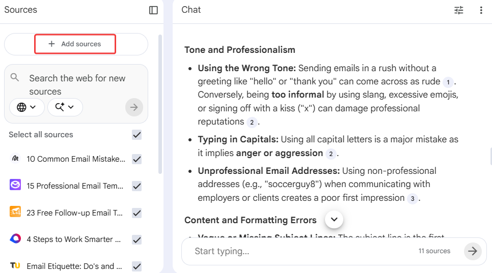Open citation 3 marker
Screen dimensions: 492x273
click(x=413, y=198)
